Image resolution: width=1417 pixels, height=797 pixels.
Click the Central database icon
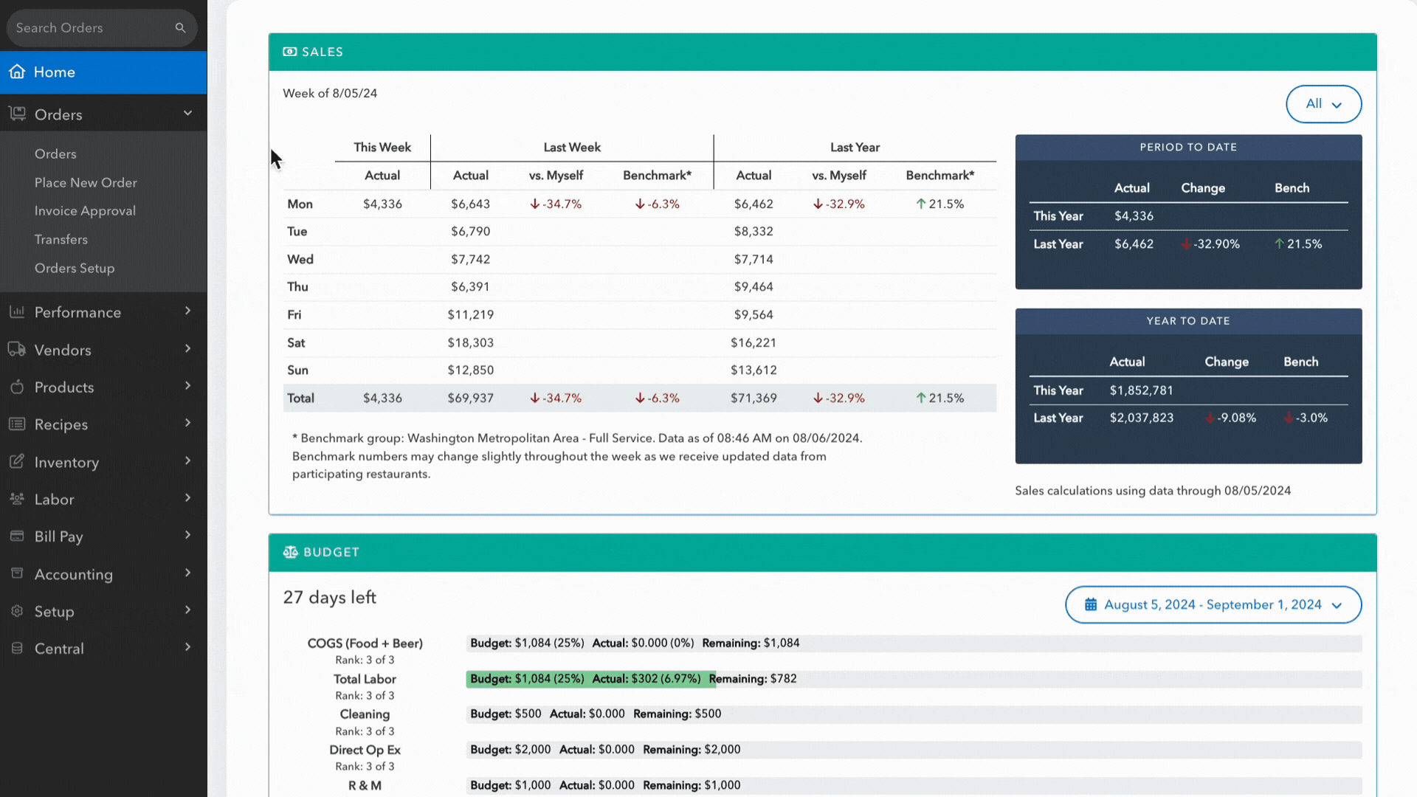(17, 648)
